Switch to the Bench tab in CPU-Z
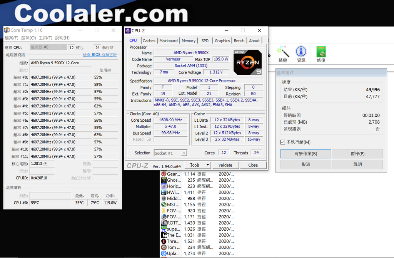394x258 pixels. click(x=239, y=41)
